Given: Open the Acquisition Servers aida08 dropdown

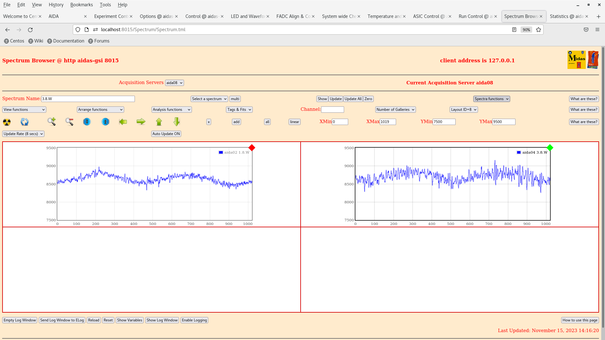Looking at the screenshot, I should [174, 83].
